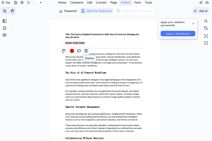Toggle Mark for Redaction
This screenshot has height=141, width=212.
(x=96, y=11)
